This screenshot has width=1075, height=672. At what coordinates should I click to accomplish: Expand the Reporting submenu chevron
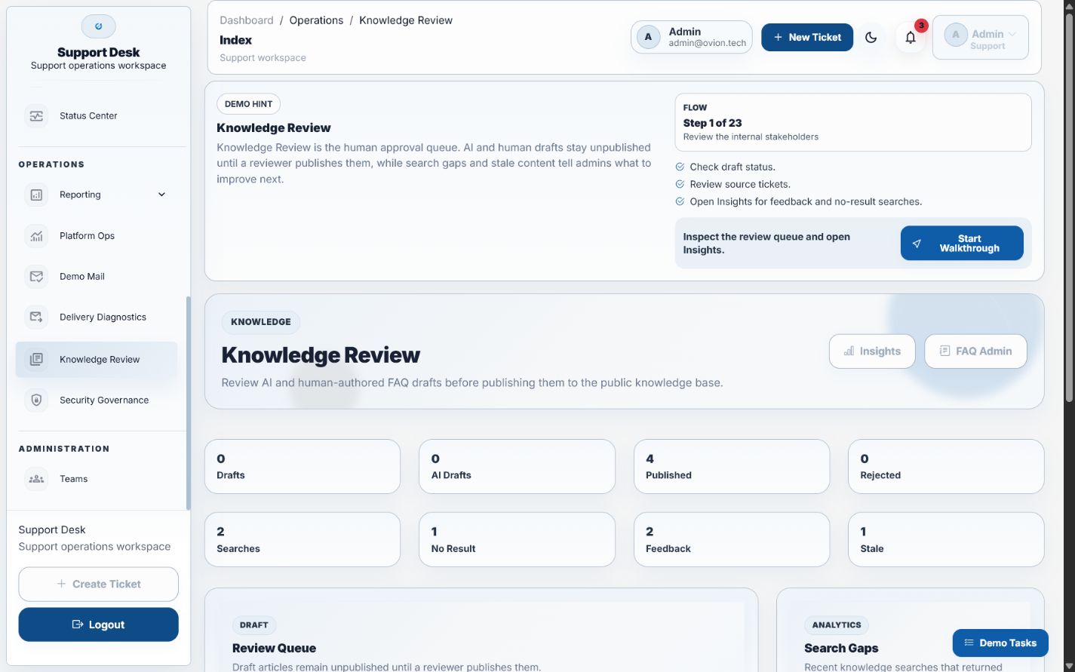tap(161, 195)
